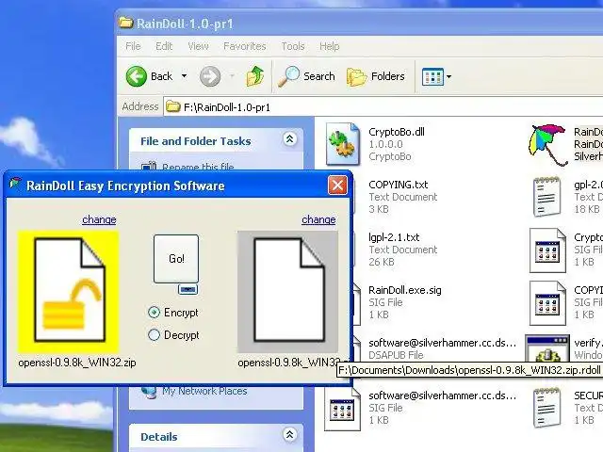Image resolution: width=603 pixels, height=452 pixels.
Task: Select the SECUR text document icon
Action: point(546,408)
